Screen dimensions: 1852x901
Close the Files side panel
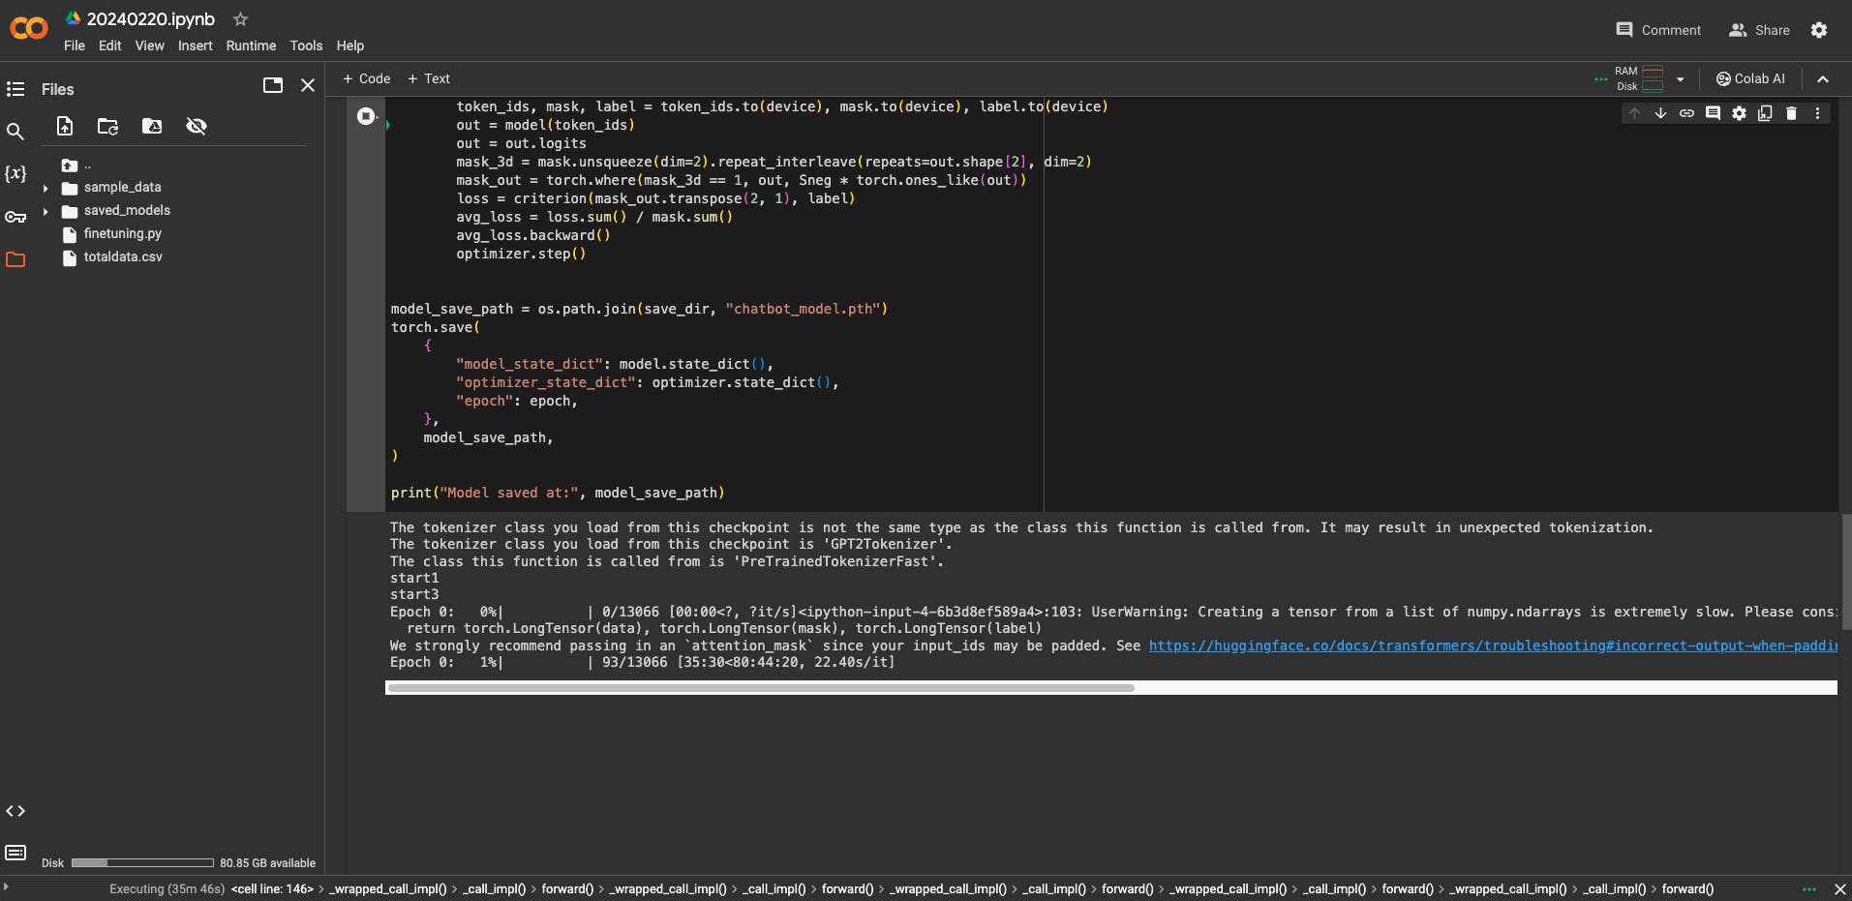(x=308, y=85)
